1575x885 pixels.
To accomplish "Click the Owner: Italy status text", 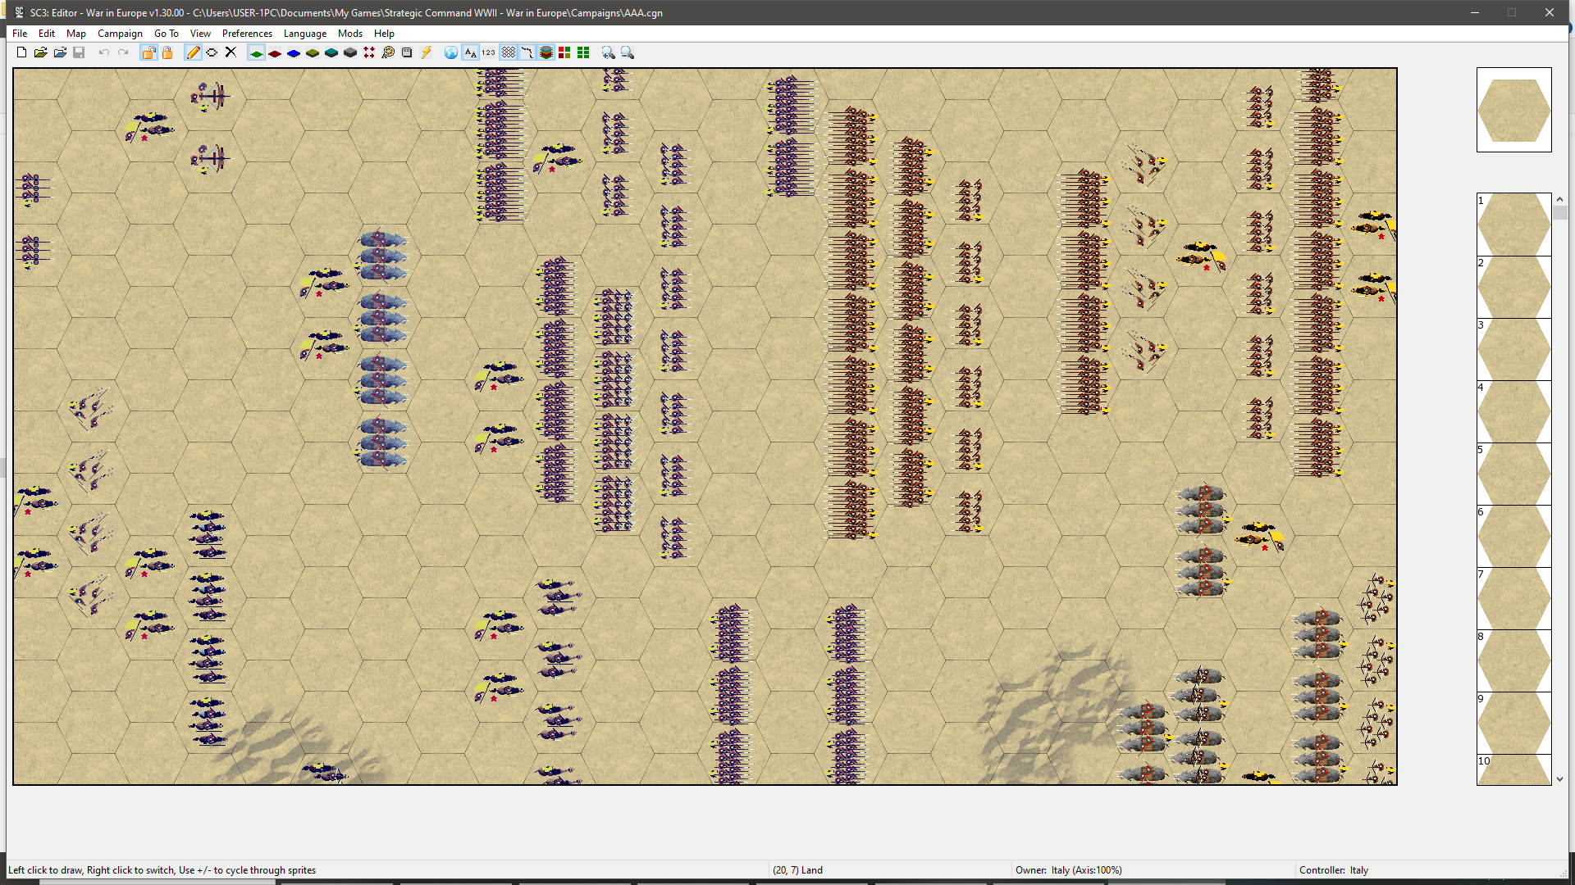I will [x=1069, y=870].
